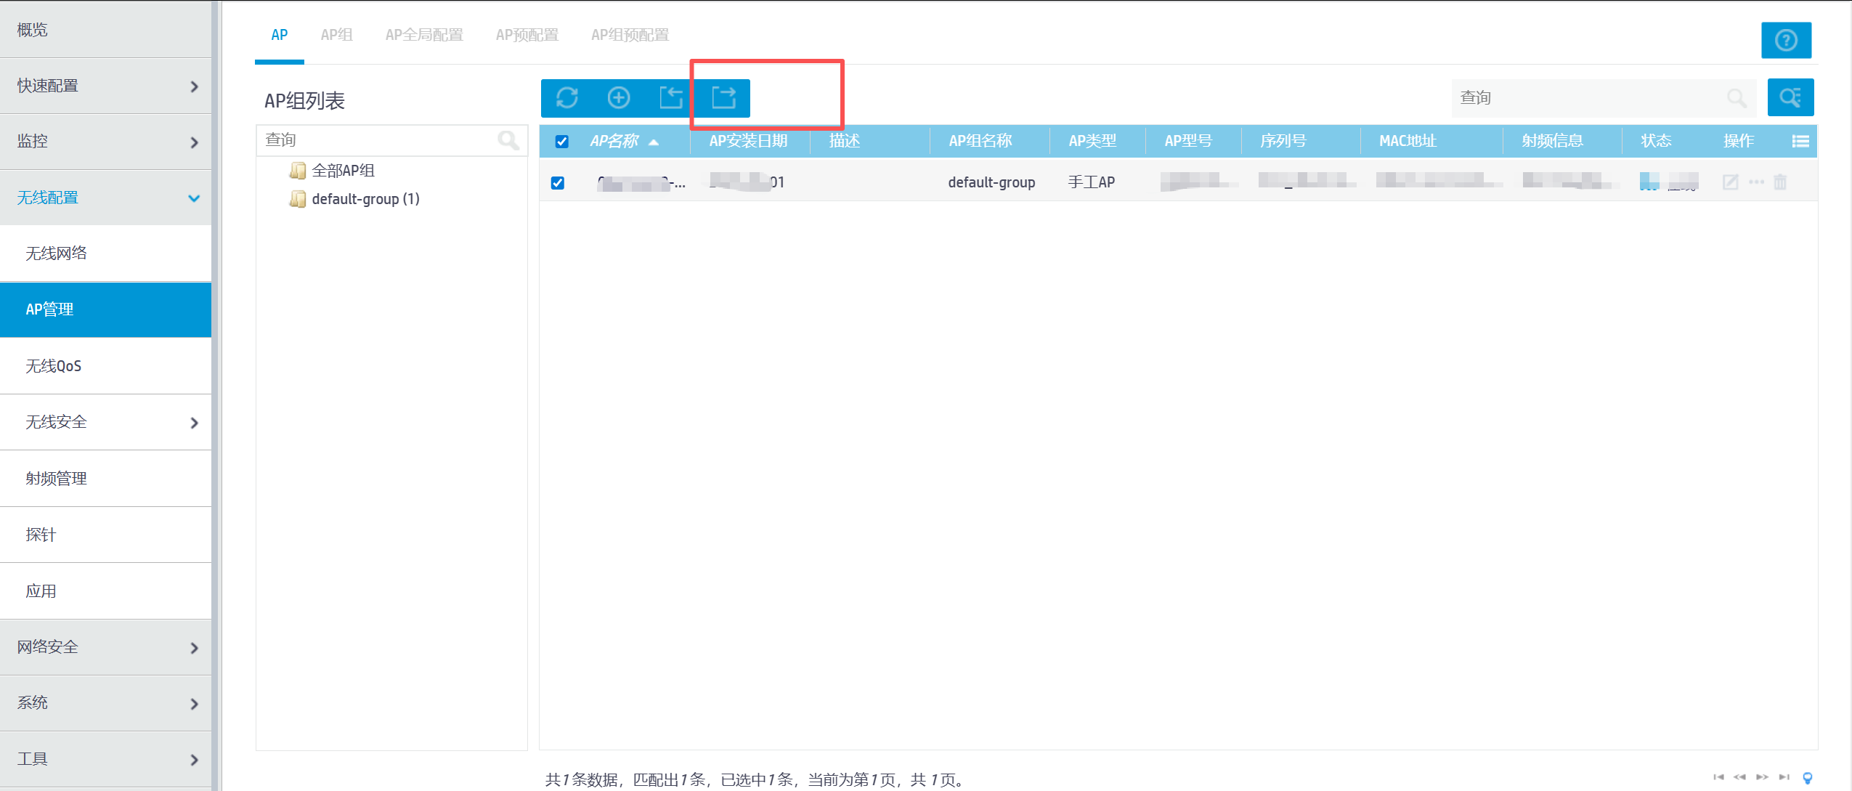Sort by AP名称 column header
Screen dimensions: 1852x791
(x=614, y=141)
